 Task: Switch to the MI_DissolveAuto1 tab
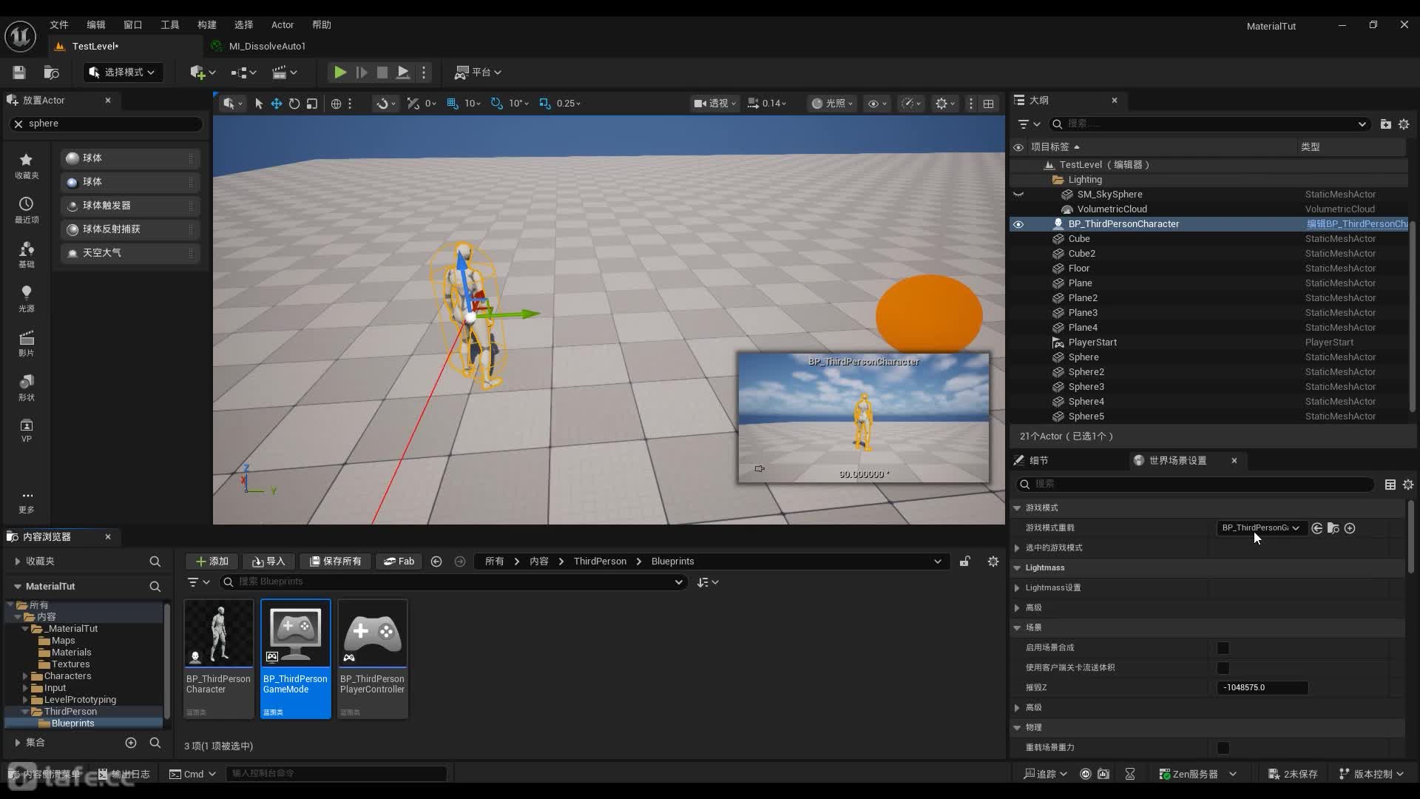[x=266, y=46]
